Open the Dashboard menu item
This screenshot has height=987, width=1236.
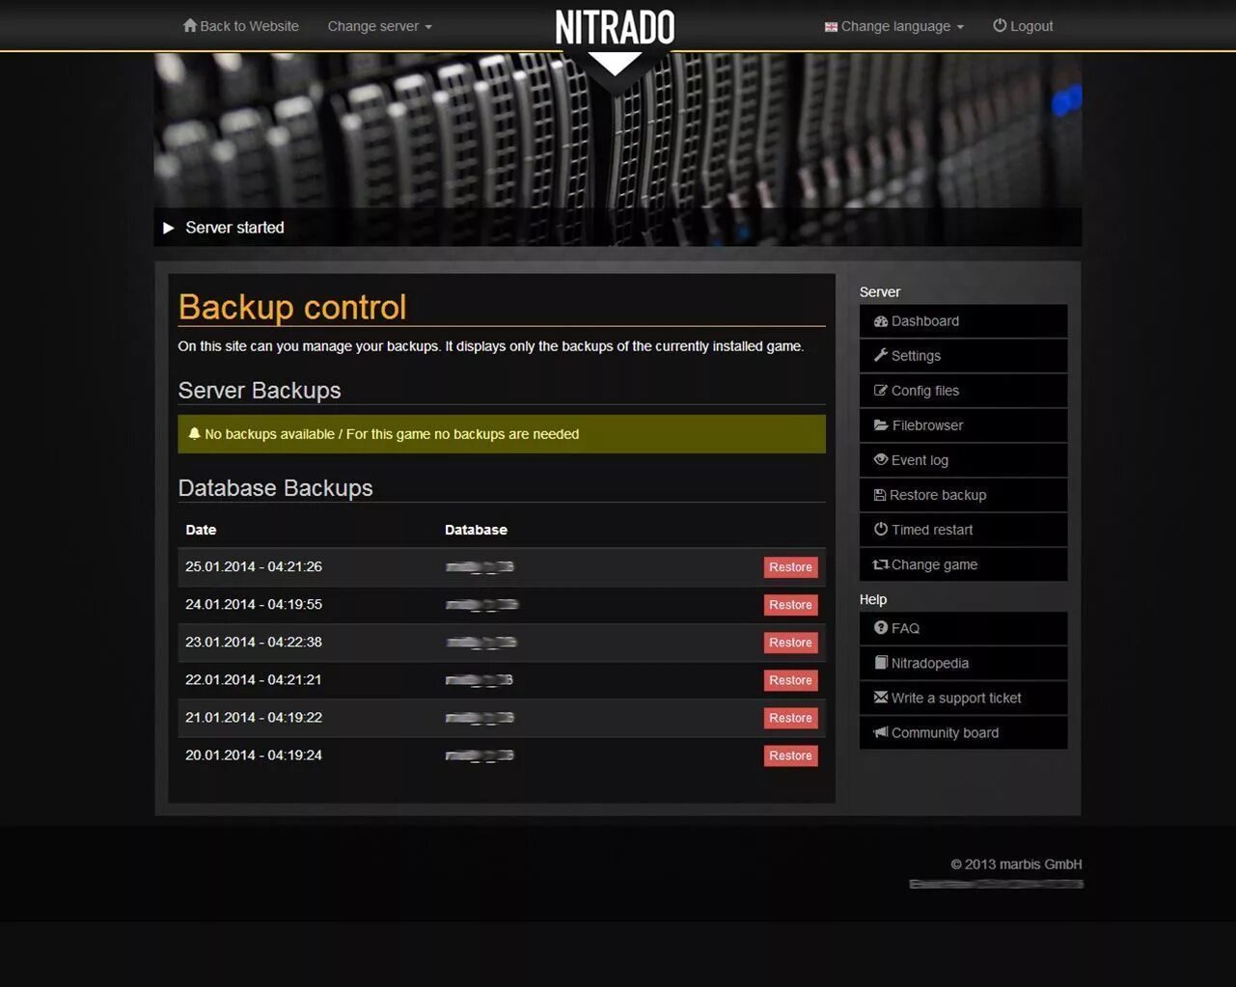963,321
